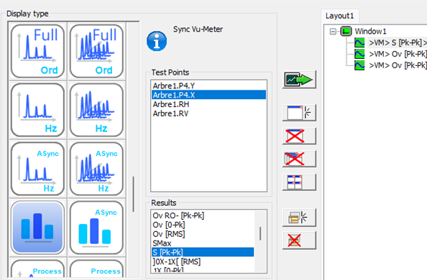The width and height of the screenshot is (427, 280).
Task: Select the second Process display type icon
Action: [96, 269]
